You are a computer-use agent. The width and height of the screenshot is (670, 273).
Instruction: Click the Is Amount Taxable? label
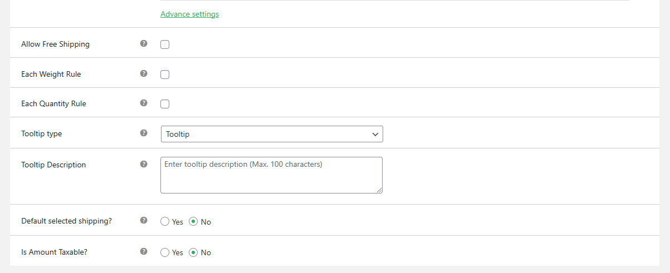(54, 252)
